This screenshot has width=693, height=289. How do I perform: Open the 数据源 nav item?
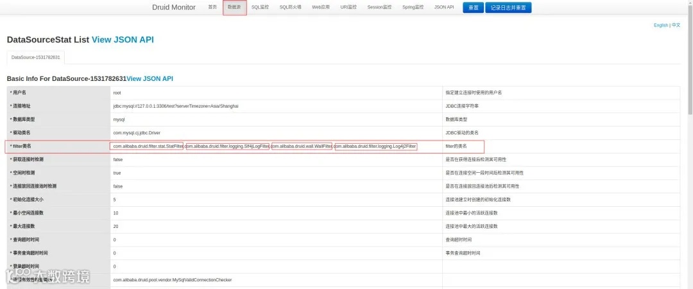[235, 8]
